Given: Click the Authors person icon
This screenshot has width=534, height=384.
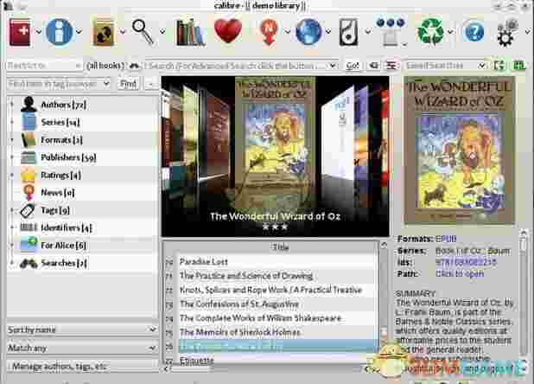Looking at the screenshot, I should [29, 104].
